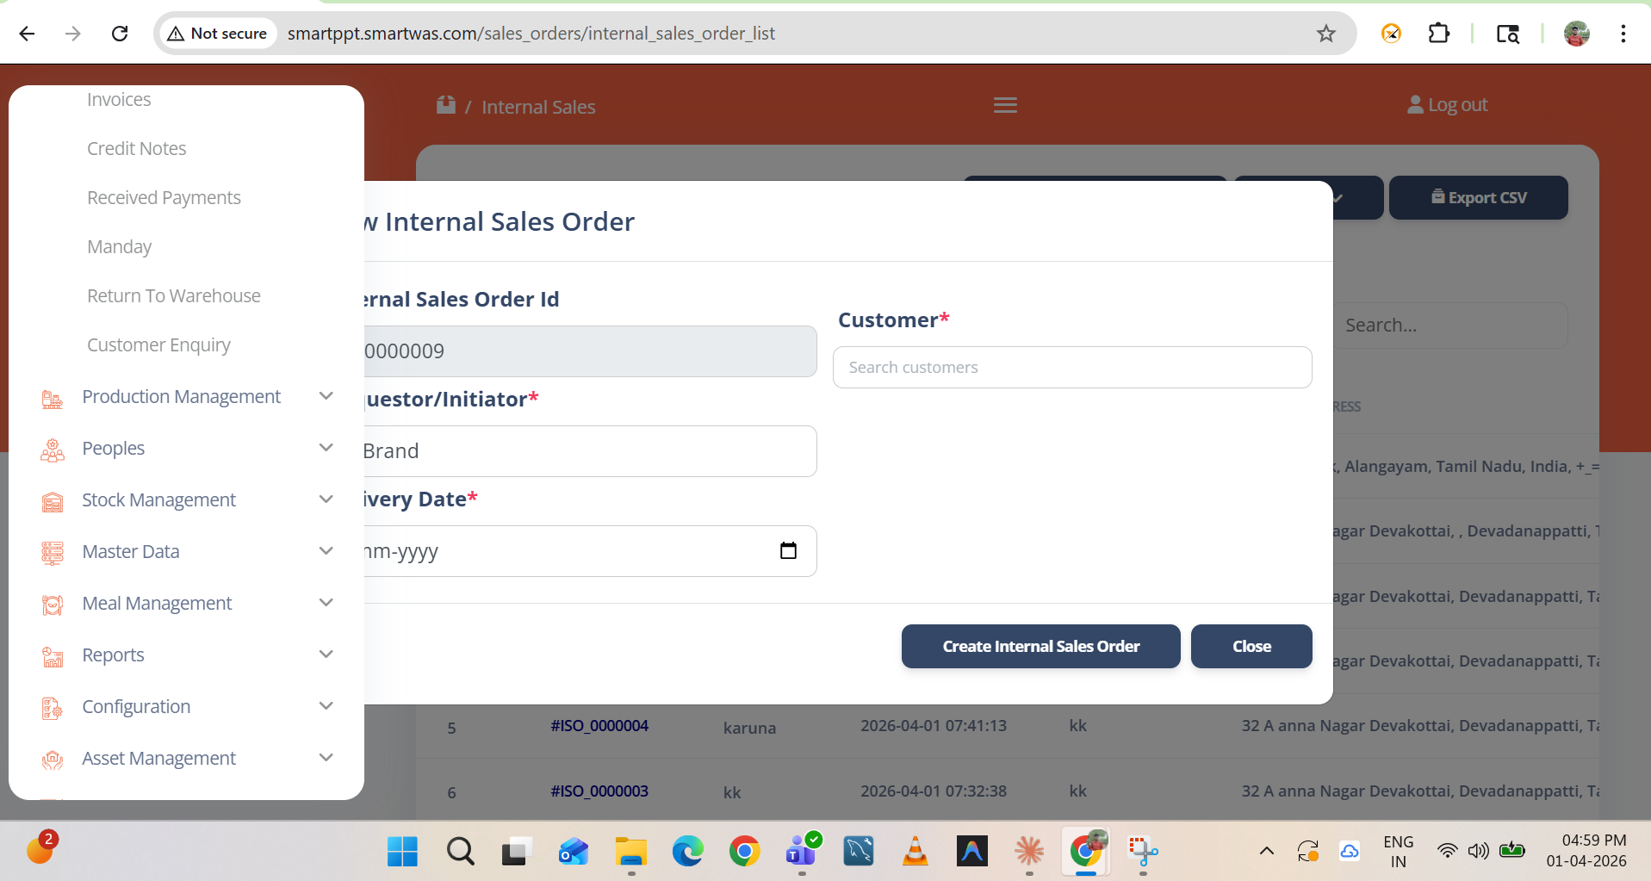Click the Requestor/Initiator input with Brand
The width and height of the screenshot is (1651, 881).
coord(590,451)
